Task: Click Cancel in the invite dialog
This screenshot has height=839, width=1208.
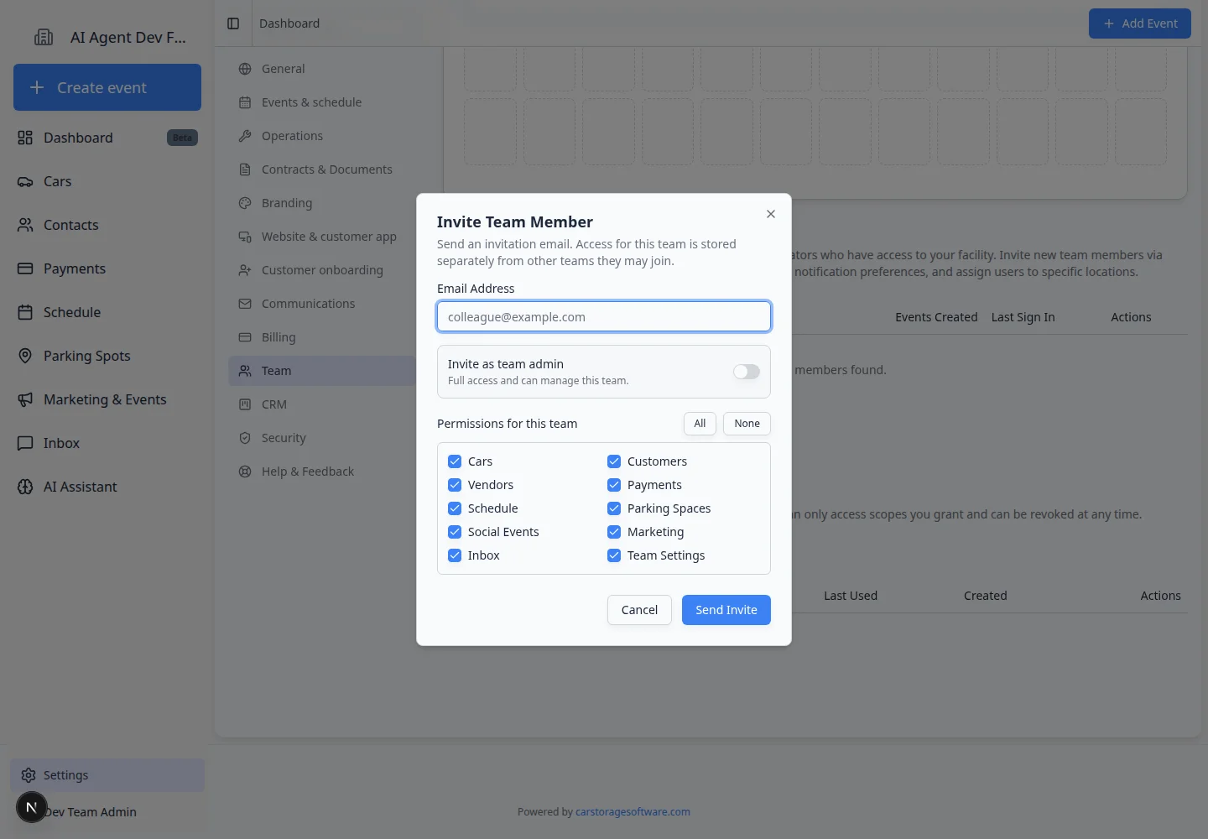Action: pyautogui.click(x=639, y=610)
